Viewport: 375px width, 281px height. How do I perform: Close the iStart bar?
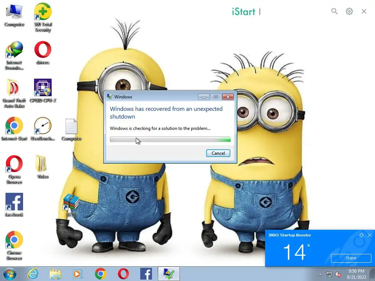click(x=364, y=11)
